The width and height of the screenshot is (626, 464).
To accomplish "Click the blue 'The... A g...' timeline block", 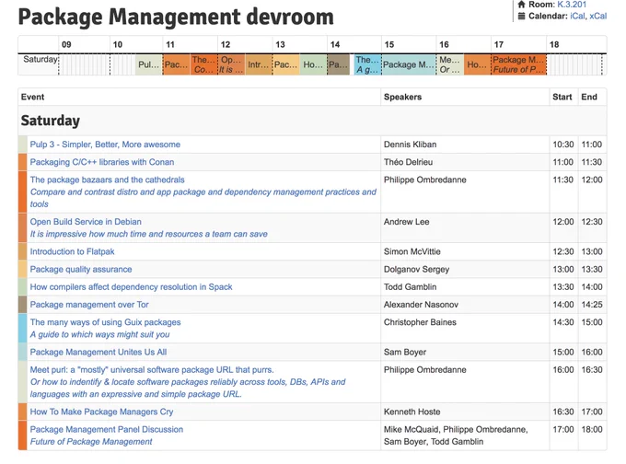I will pos(367,64).
